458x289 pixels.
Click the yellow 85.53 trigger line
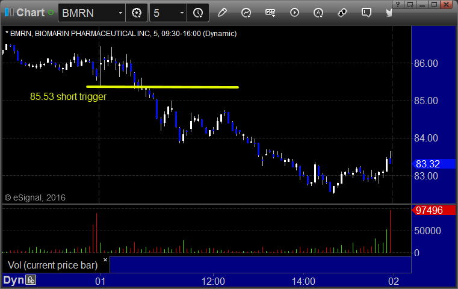162,87
